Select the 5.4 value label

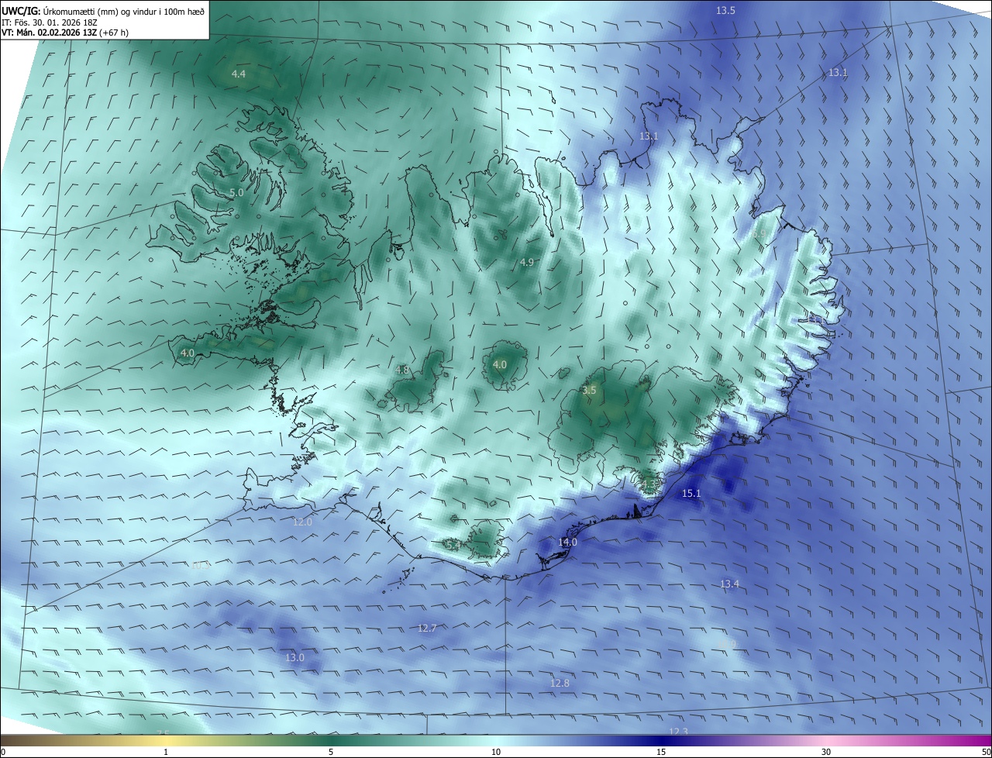point(453,546)
